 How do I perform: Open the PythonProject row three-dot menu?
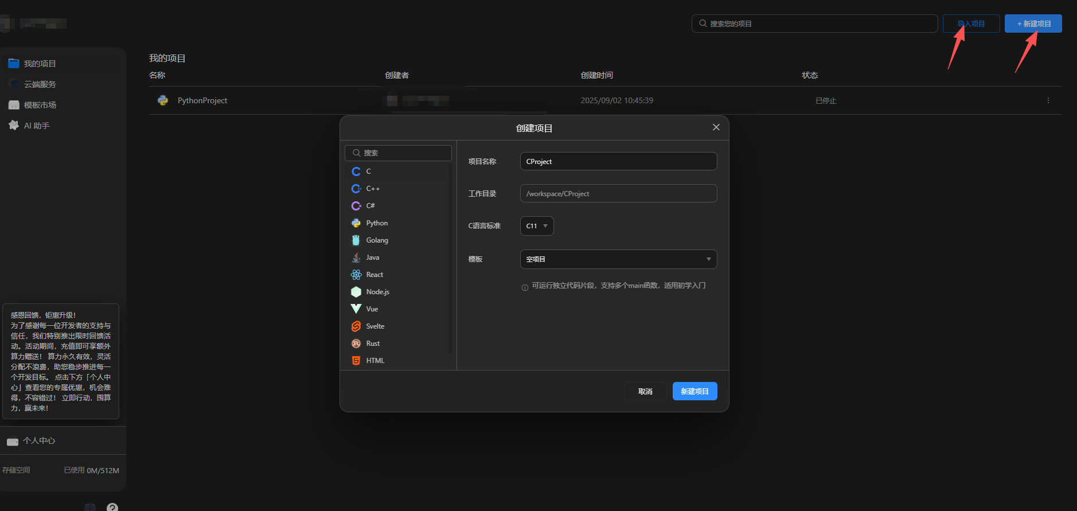[1048, 100]
